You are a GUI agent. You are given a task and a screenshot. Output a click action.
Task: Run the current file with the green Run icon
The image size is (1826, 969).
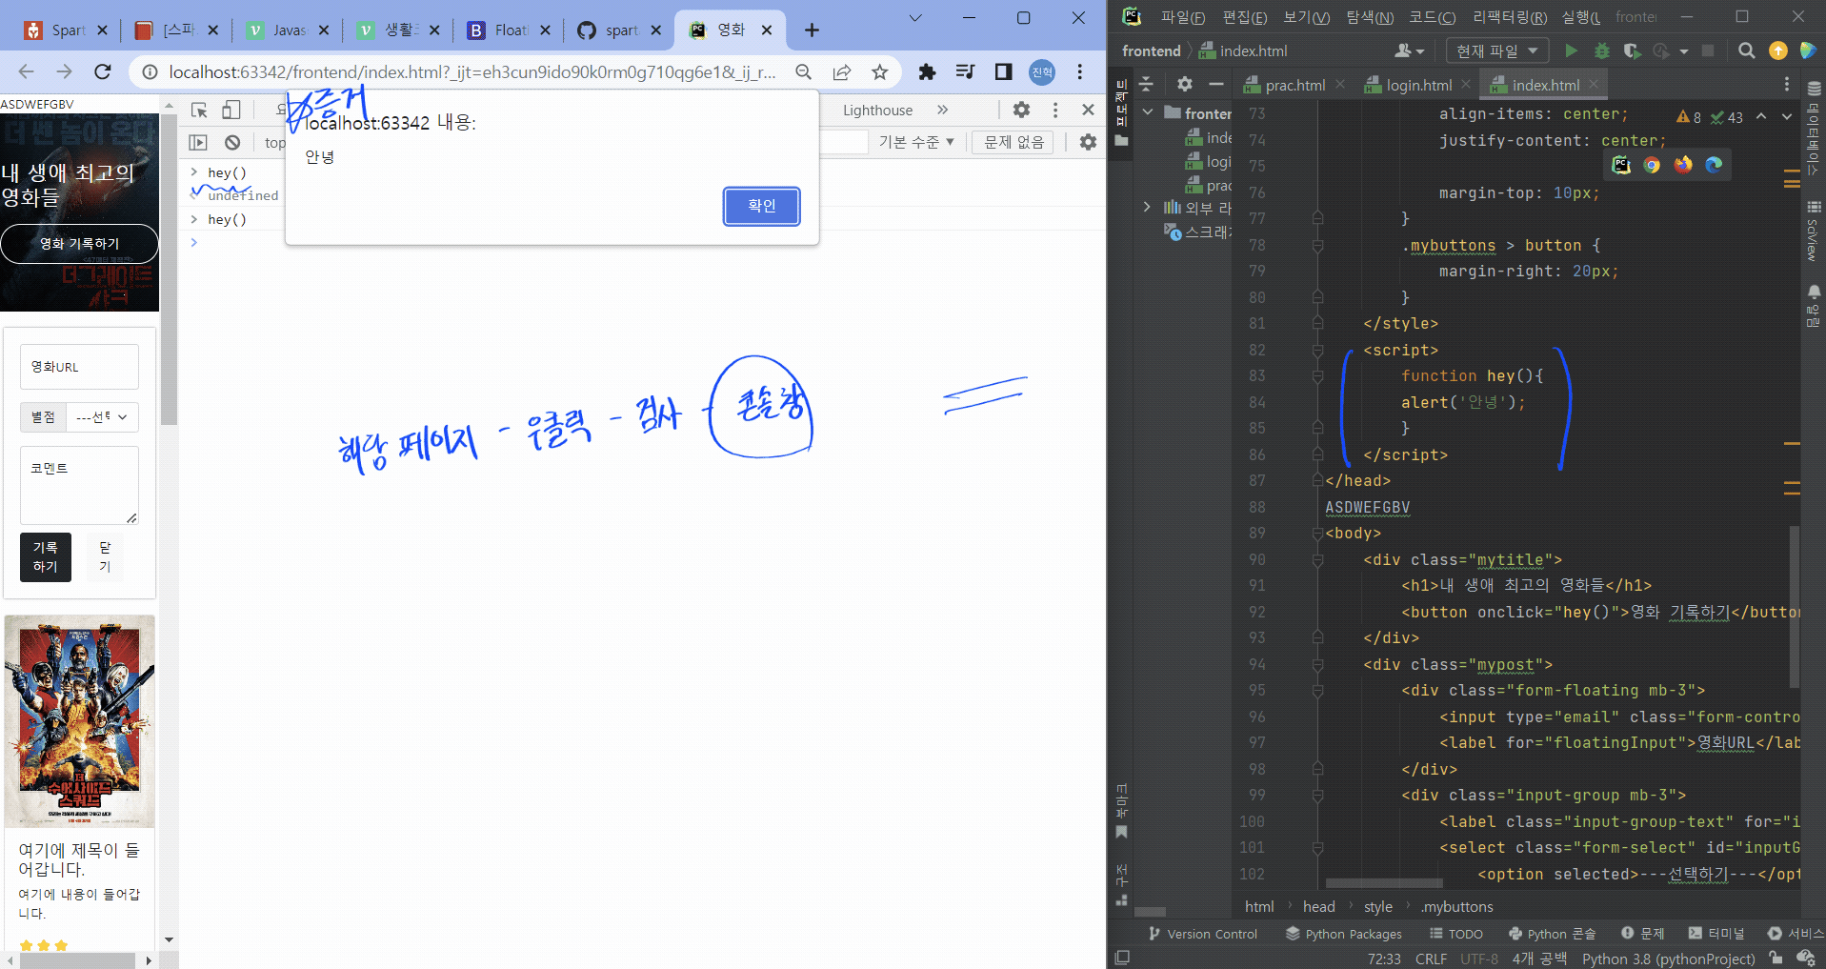pyautogui.click(x=1571, y=50)
